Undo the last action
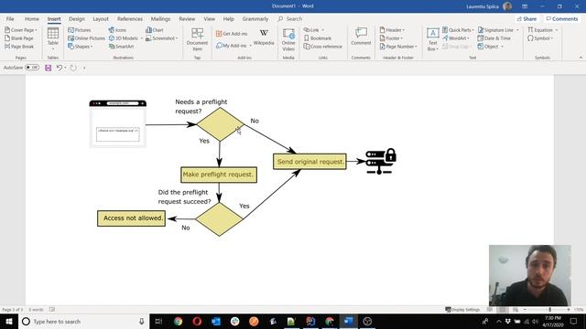Screen dimensions: 586x329 pos(59,68)
